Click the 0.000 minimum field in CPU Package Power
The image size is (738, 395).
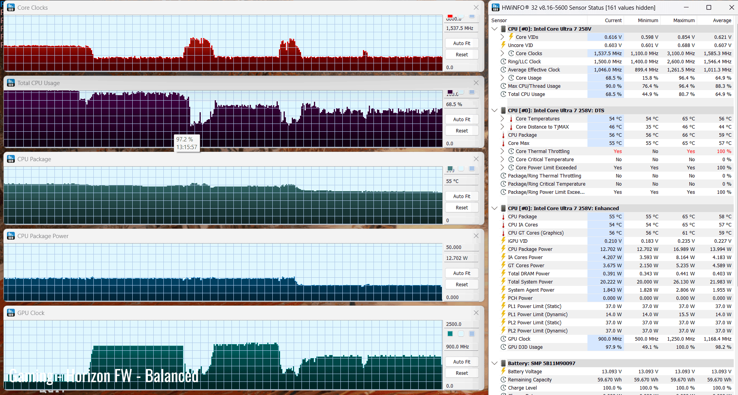point(461,298)
